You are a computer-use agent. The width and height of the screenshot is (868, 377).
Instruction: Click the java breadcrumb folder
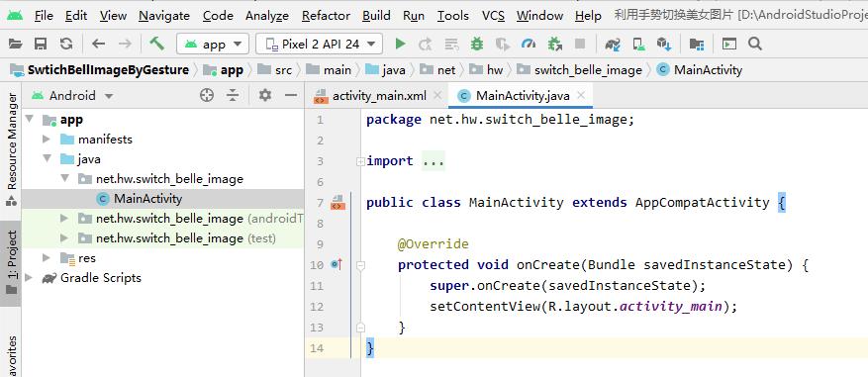click(x=386, y=69)
